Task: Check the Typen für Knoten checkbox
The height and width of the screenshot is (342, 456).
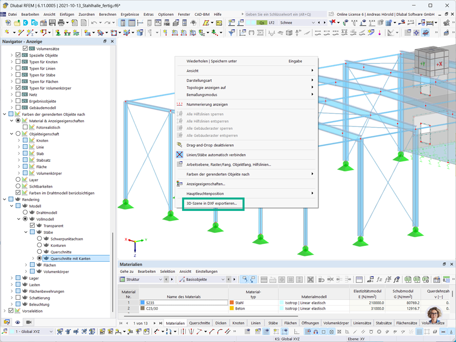Action: (x=18, y=62)
